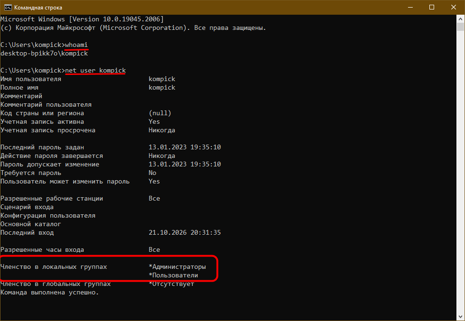Viewport: 465px width, 321px height.
Task: Click "Yes" beside "Учетная запись активна"
Action: 154,122
